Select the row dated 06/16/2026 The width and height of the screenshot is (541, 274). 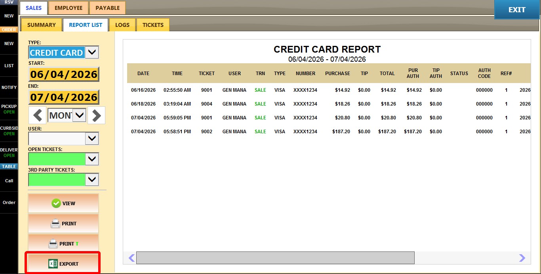click(x=329, y=90)
